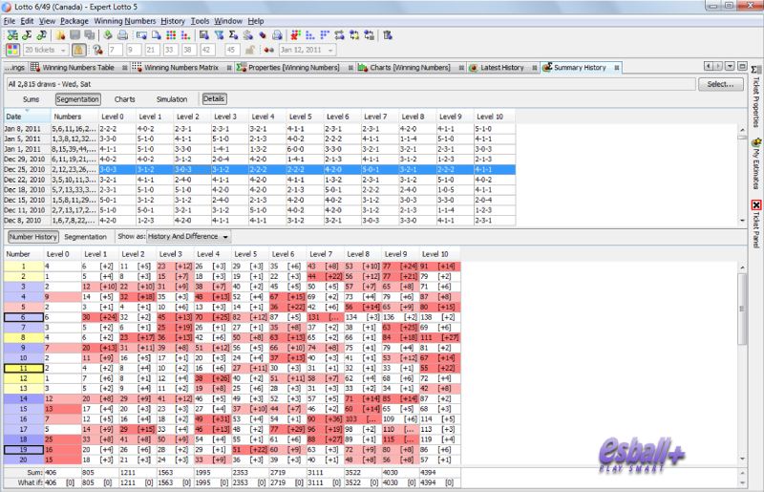Image resolution: width=764 pixels, height=492 pixels.
Task: Switch to Properties [Winning Numbers] tab
Action: pos(293,68)
